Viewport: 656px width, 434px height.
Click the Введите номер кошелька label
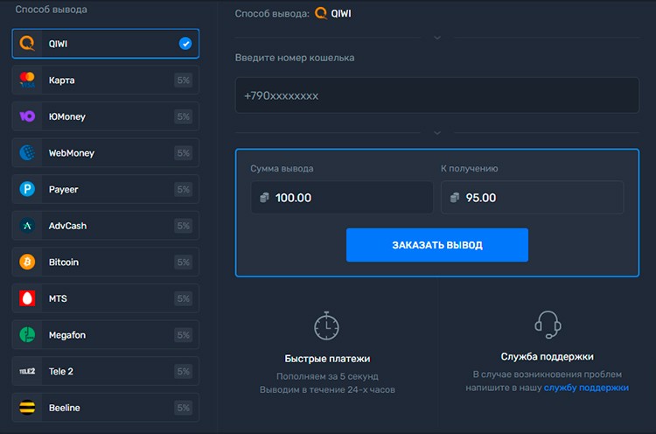click(x=295, y=58)
